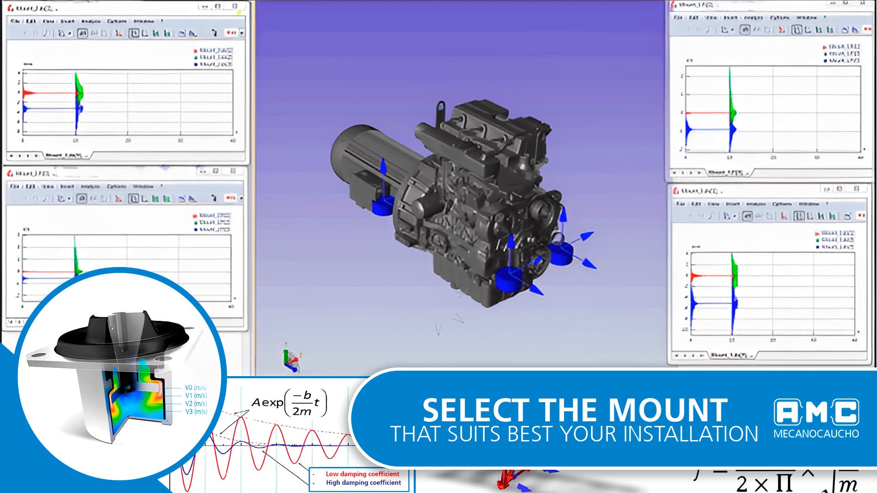Click the second green bar icon in the lower-left chart window
The image size is (877, 493).
pyautogui.click(x=167, y=199)
